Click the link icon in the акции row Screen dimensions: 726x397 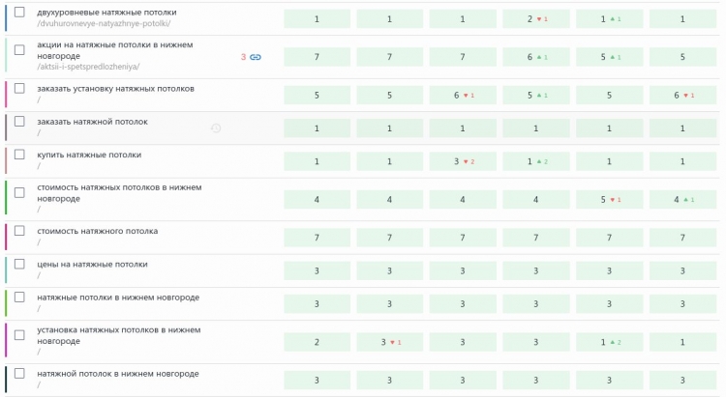[257, 57]
